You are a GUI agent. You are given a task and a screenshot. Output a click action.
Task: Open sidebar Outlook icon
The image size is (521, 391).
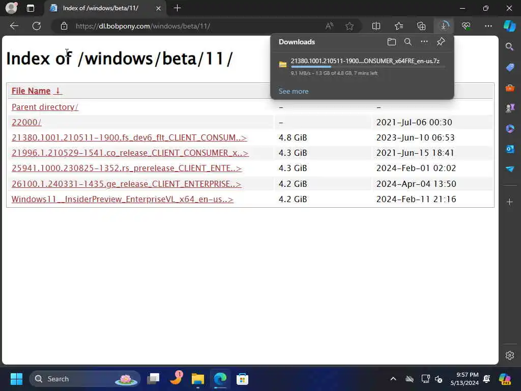tap(510, 149)
